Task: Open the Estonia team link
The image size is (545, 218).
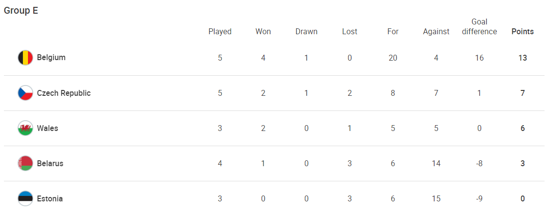Action: [50, 198]
